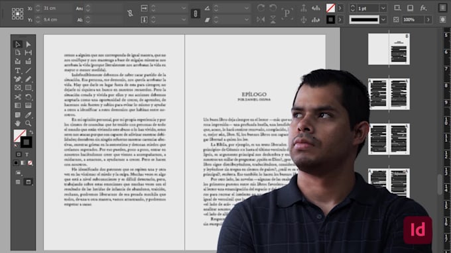Select the Pen tool
The image size is (451, 253).
(x=17, y=79)
